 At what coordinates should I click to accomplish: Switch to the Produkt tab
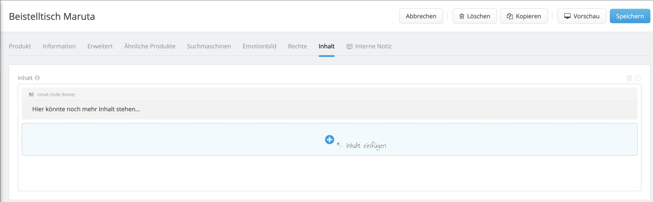(20, 46)
